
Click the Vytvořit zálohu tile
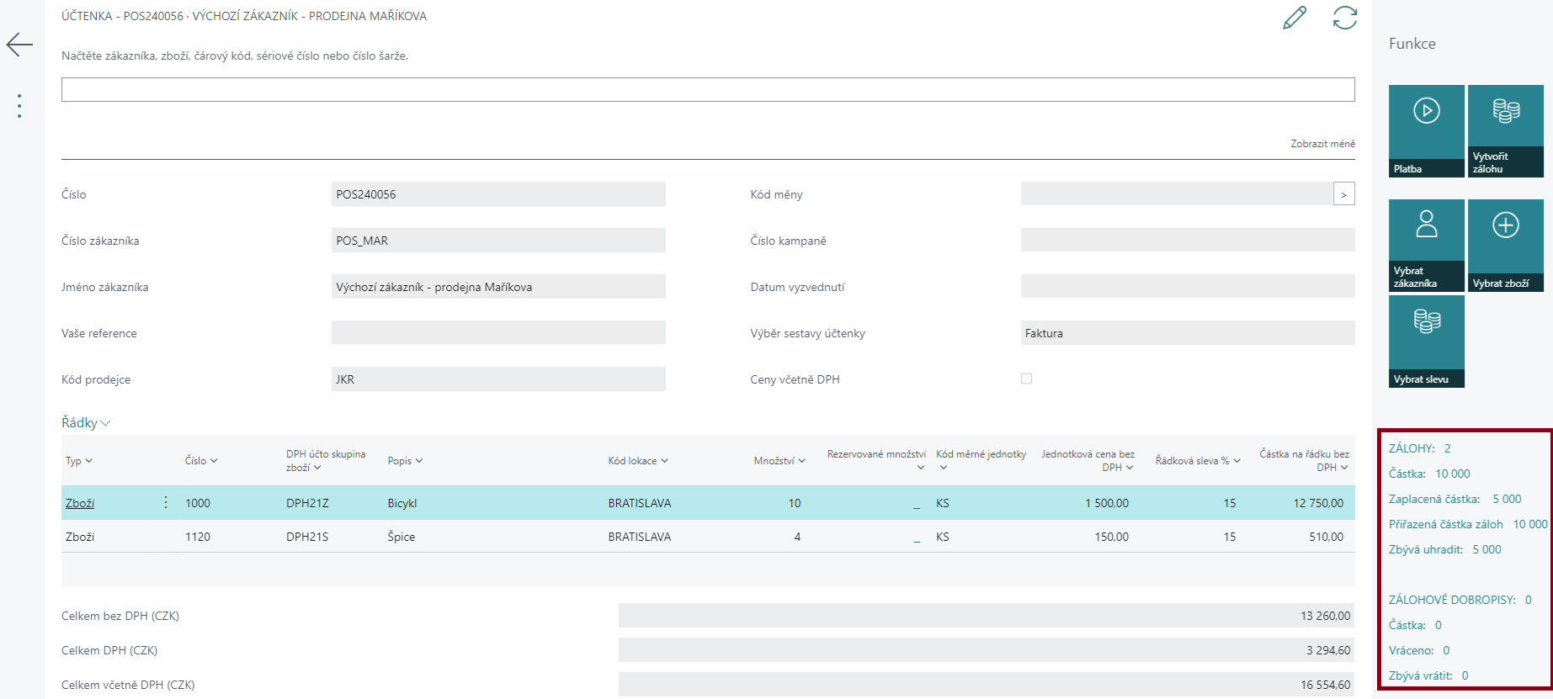1506,131
